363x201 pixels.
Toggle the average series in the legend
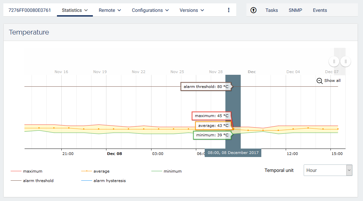[x=101, y=171]
